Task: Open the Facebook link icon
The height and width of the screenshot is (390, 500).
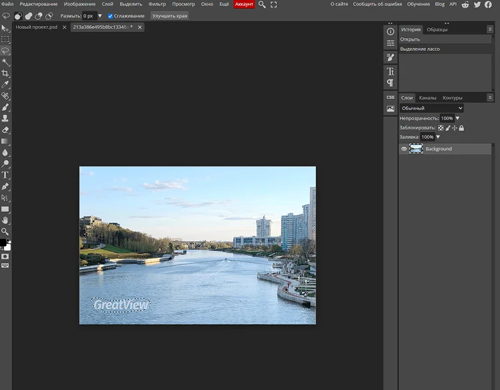Action: (x=488, y=5)
